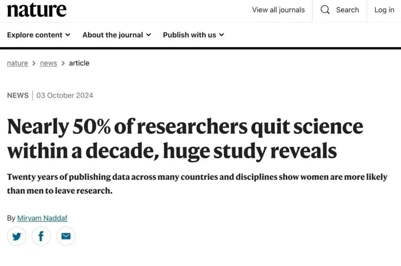The width and height of the screenshot is (401, 266).
Task: Share article via Facebook icon
Action: click(x=41, y=236)
